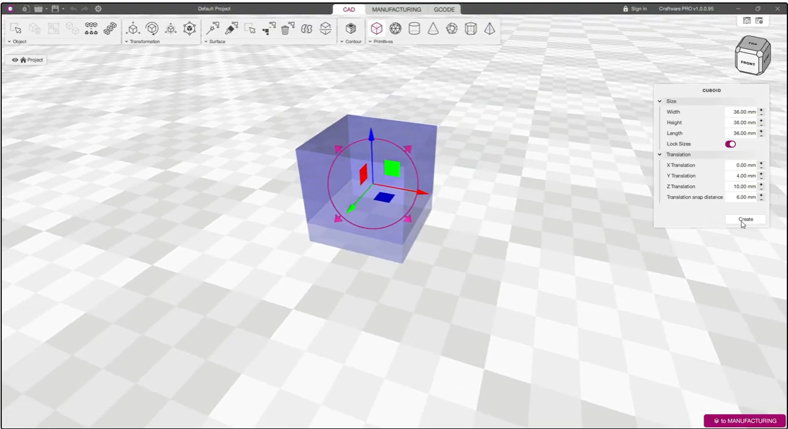
Task: Toggle Project visibility eye icon
Action: (15, 60)
